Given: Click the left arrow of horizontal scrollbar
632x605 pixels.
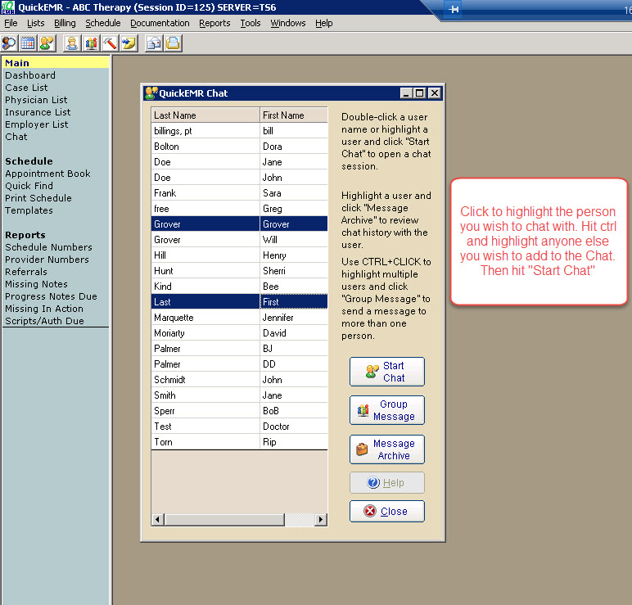Looking at the screenshot, I should click(158, 519).
